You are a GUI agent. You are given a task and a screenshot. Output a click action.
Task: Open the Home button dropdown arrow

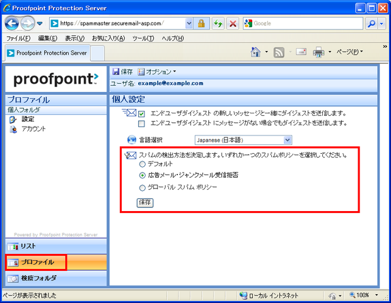coord(266,52)
